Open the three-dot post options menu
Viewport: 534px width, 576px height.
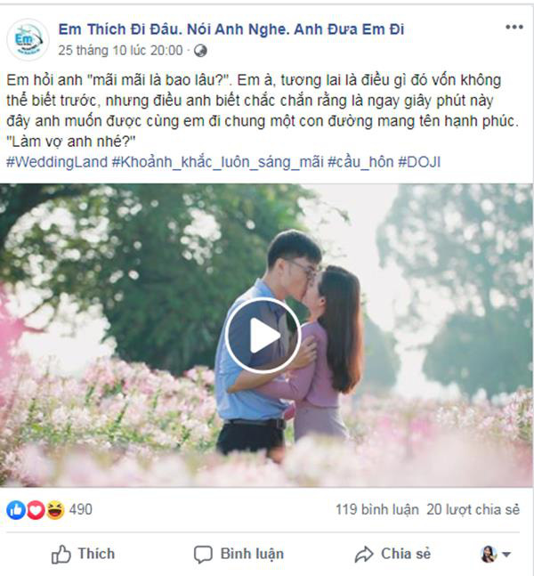[x=514, y=27]
